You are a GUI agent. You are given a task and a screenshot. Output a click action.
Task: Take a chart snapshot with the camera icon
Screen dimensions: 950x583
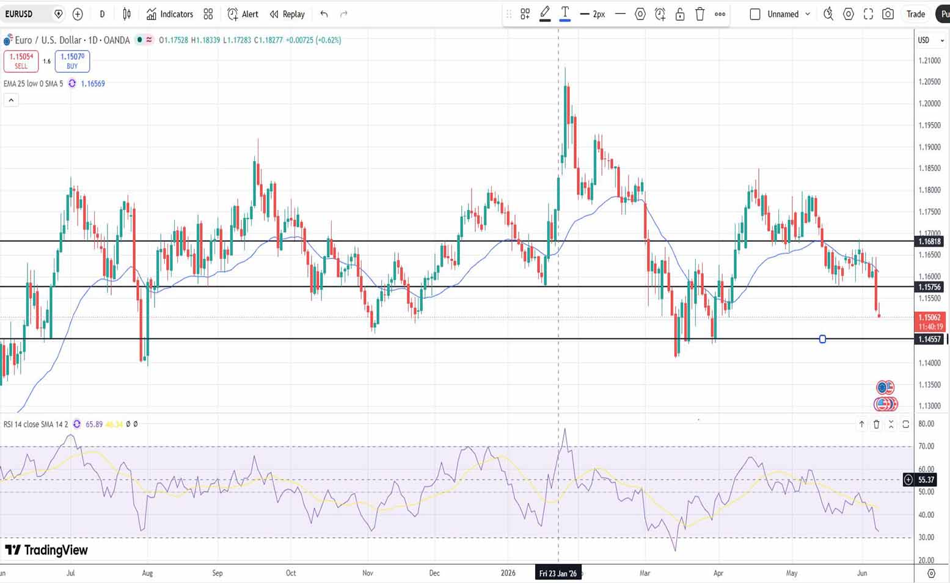tap(888, 13)
